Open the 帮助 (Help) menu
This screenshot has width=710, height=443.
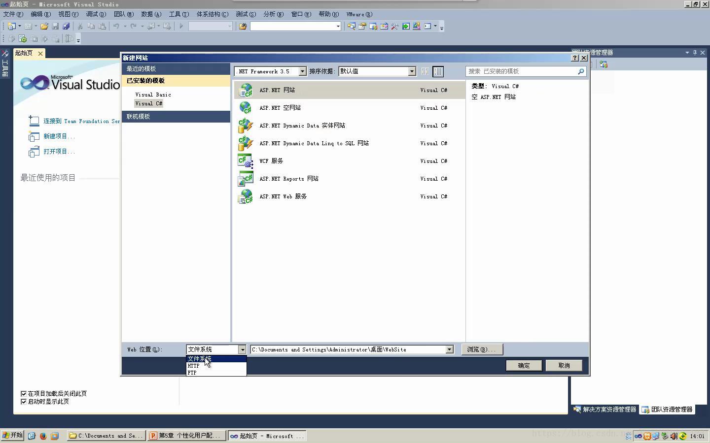(329, 14)
